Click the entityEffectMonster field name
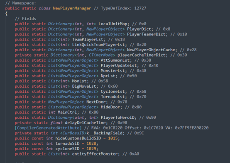 click(95, 154)
